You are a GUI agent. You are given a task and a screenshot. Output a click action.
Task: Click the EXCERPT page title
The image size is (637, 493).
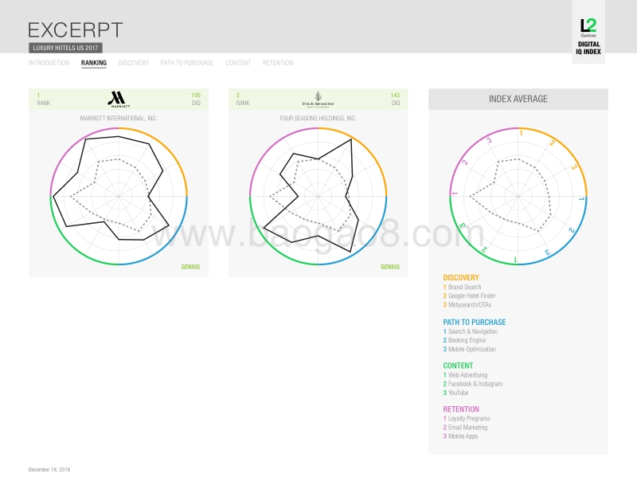[76, 30]
